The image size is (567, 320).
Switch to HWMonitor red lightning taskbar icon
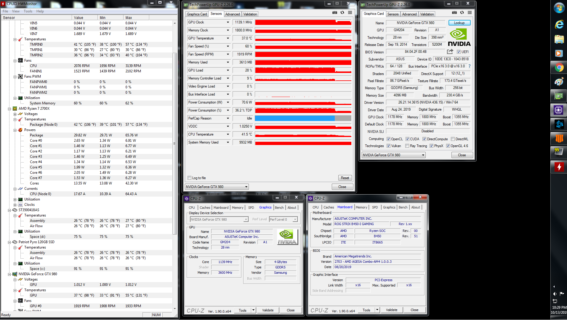point(559,167)
